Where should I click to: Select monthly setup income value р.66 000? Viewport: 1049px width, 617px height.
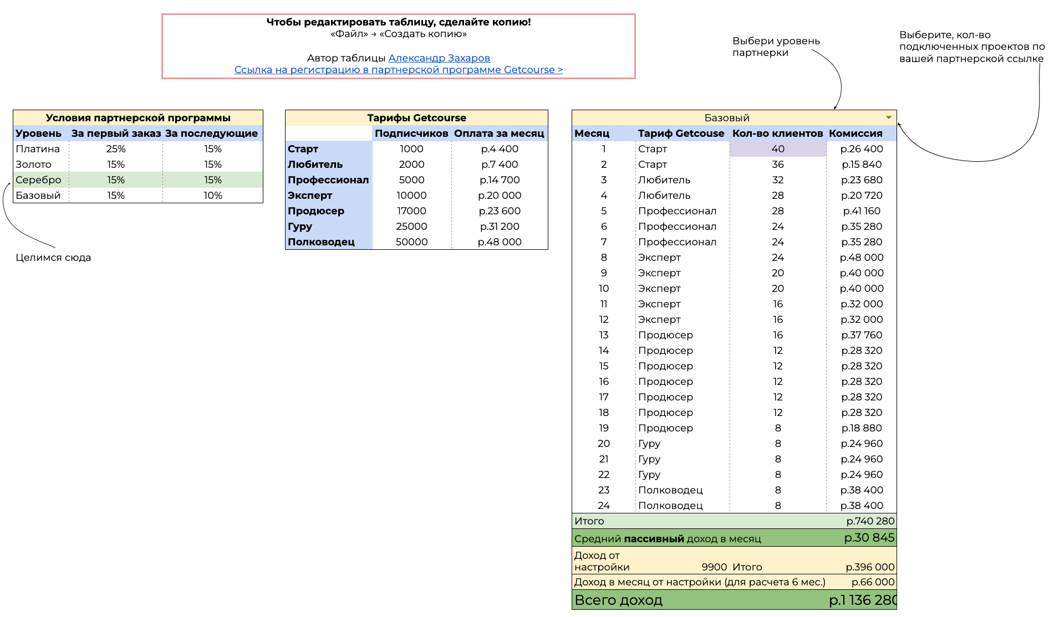coord(873,582)
